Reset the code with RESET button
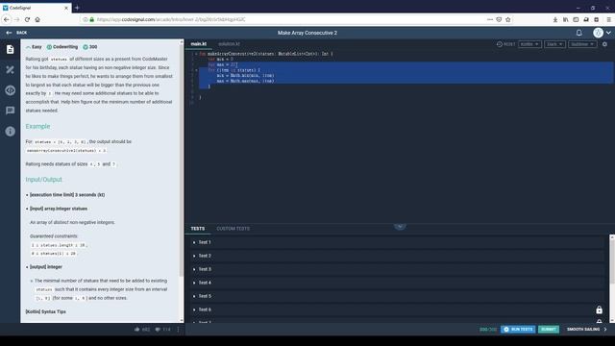 click(x=506, y=44)
